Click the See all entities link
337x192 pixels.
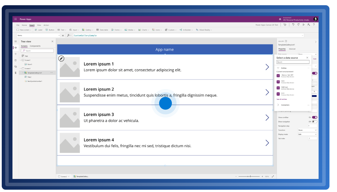[x=282, y=99]
